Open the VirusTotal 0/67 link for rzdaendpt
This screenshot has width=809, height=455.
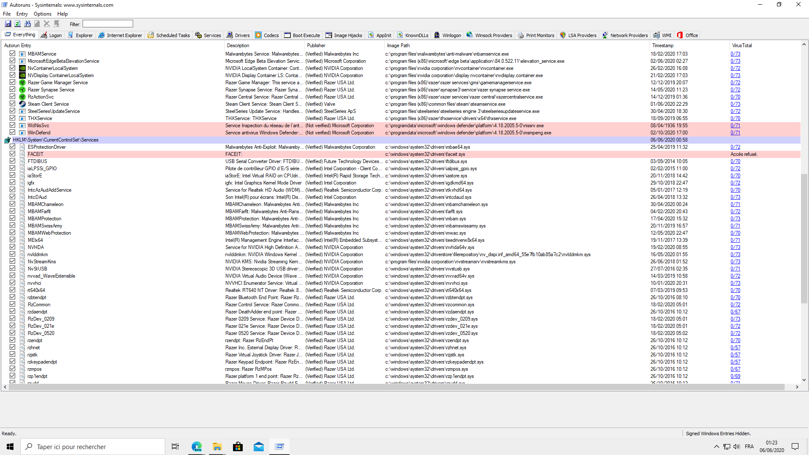point(735,312)
